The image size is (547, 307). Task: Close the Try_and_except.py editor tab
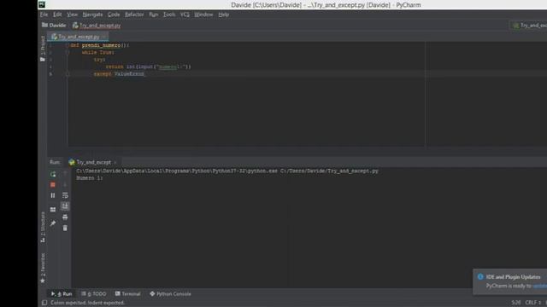(104, 37)
